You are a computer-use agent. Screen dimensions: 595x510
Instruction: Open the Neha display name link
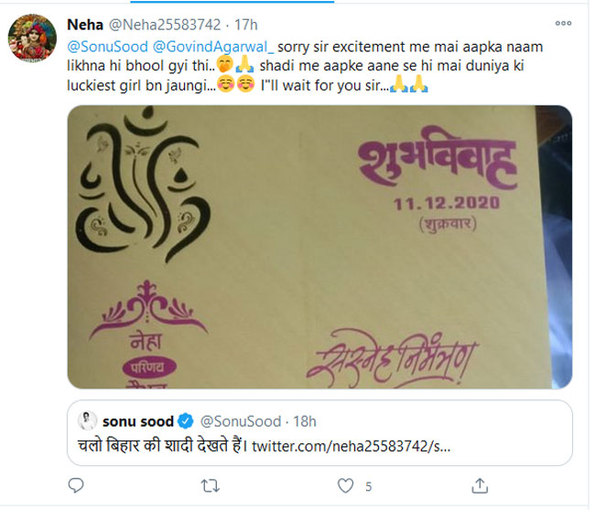[85, 23]
